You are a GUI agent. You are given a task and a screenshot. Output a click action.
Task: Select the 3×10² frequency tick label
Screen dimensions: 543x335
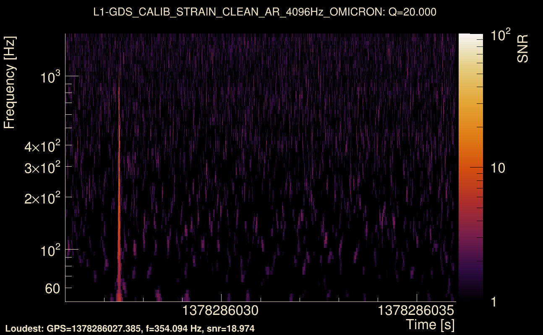tap(44, 168)
